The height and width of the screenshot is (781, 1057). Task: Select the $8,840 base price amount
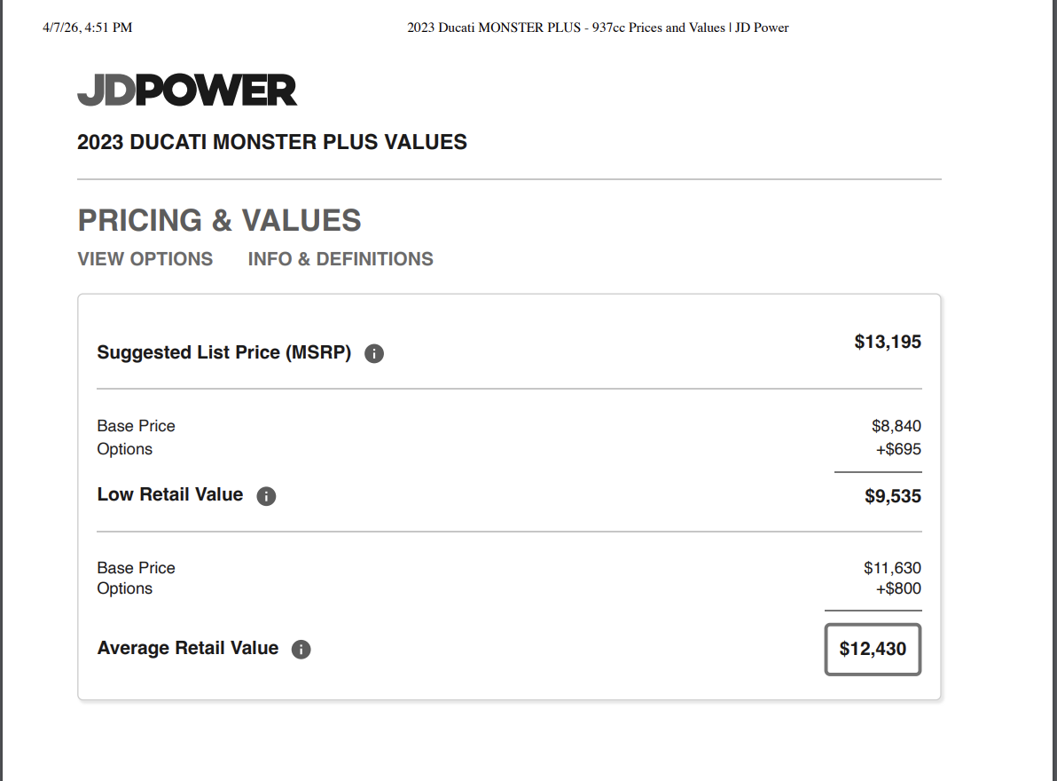tap(896, 426)
